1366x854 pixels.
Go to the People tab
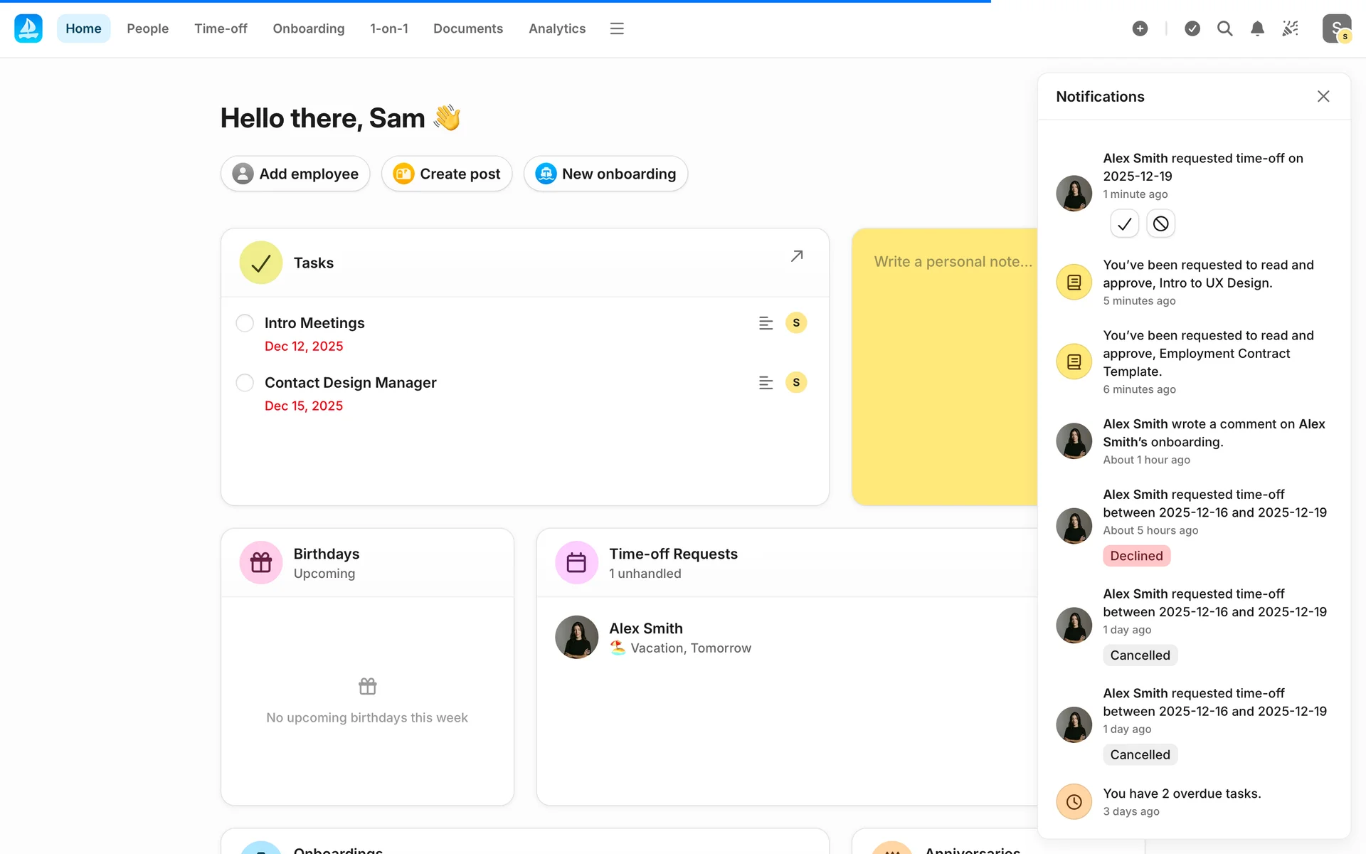click(147, 28)
